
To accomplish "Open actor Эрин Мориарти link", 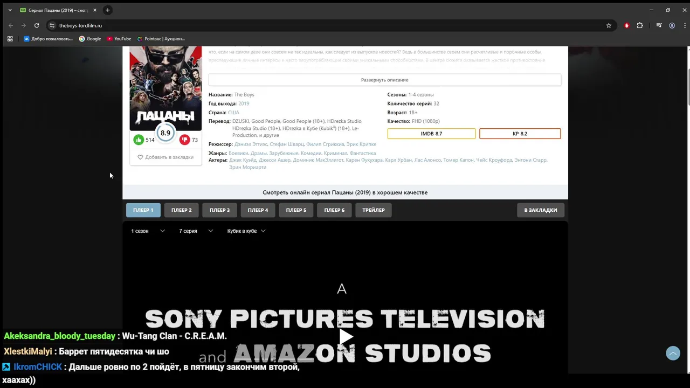I will pyautogui.click(x=247, y=167).
